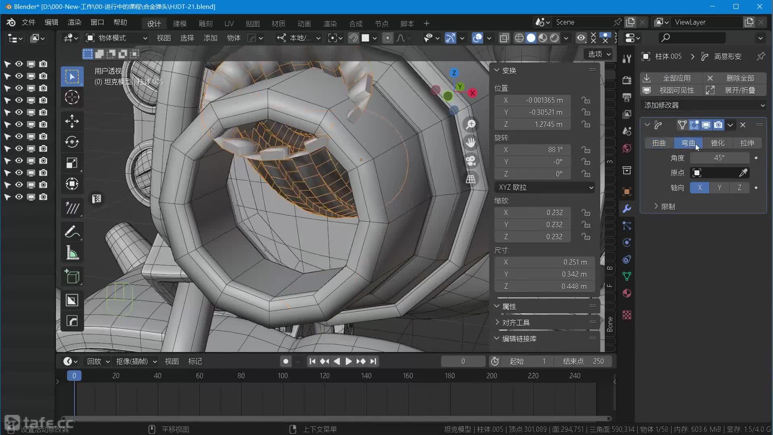
Task: Open the Add Modifier dropdown
Action: (x=703, y=105)
